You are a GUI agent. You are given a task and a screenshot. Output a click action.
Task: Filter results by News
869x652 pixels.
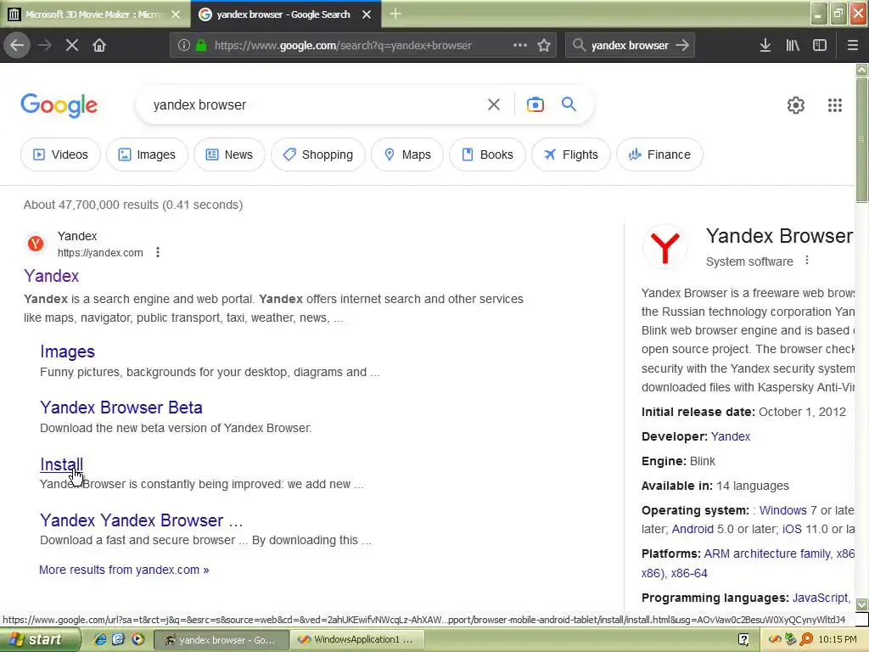[229, 155]
